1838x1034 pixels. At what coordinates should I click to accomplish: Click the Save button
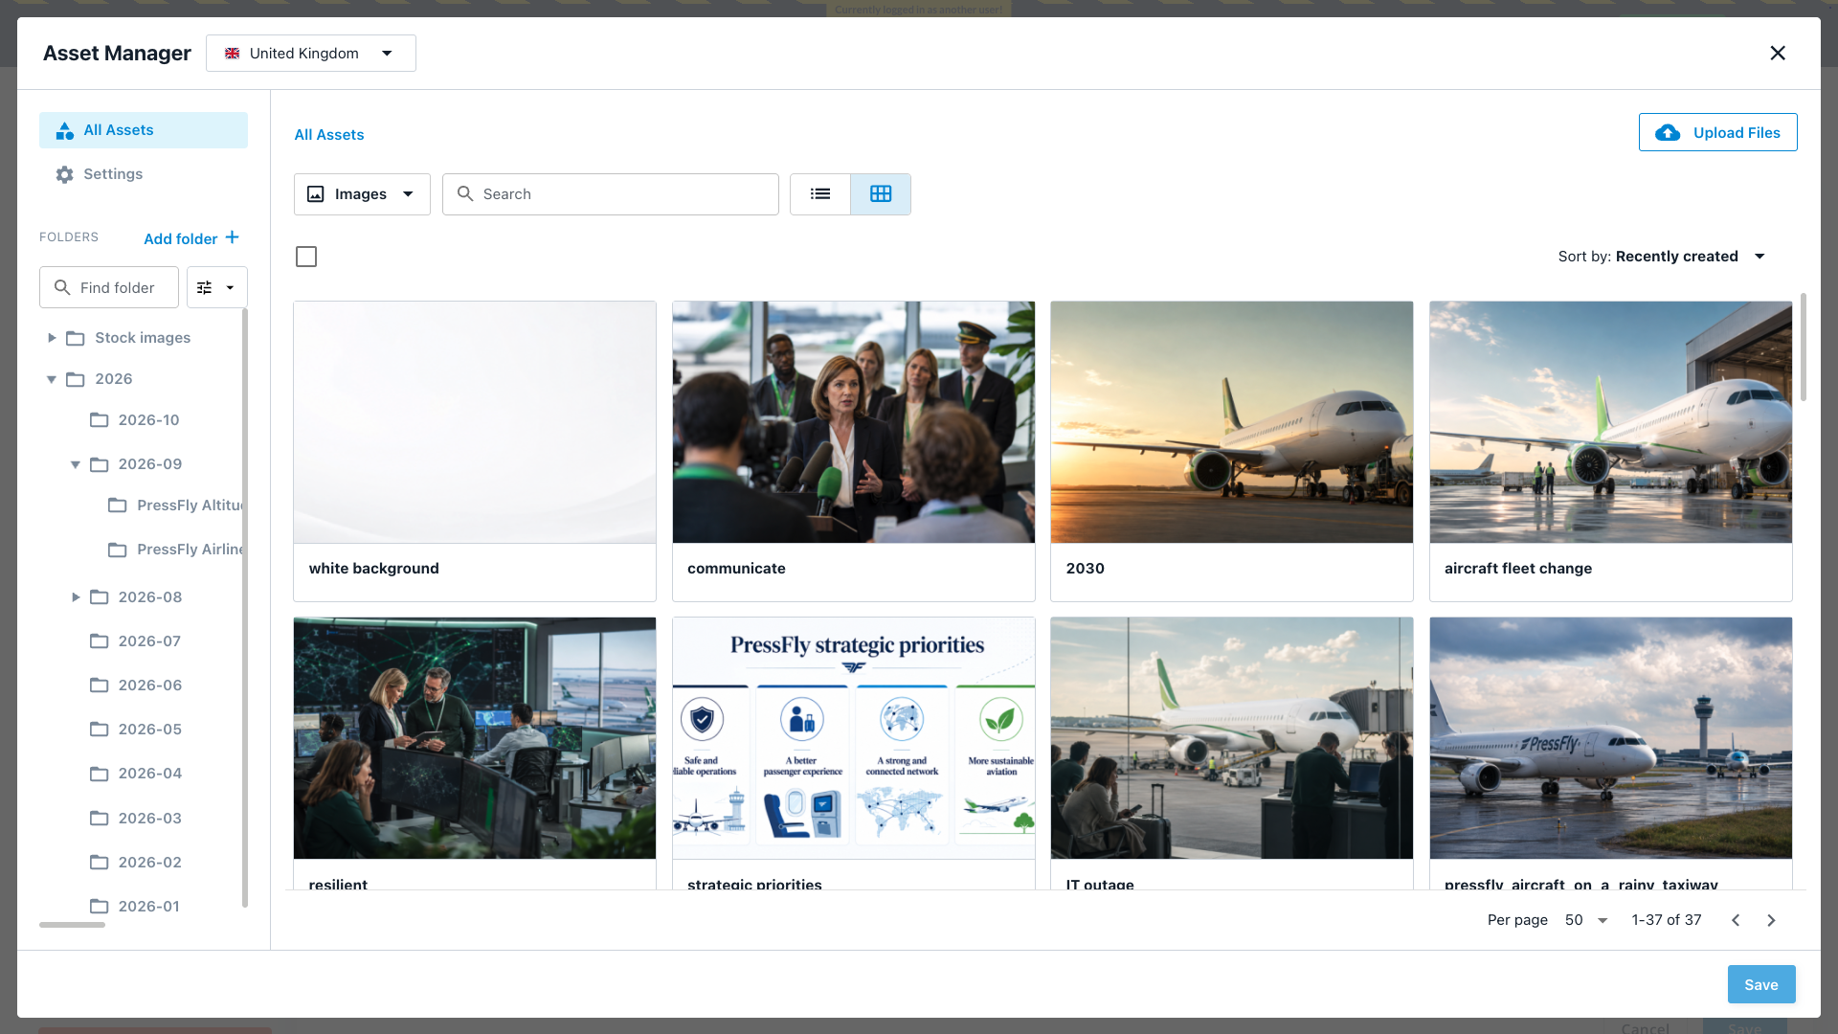[1761, 984]
